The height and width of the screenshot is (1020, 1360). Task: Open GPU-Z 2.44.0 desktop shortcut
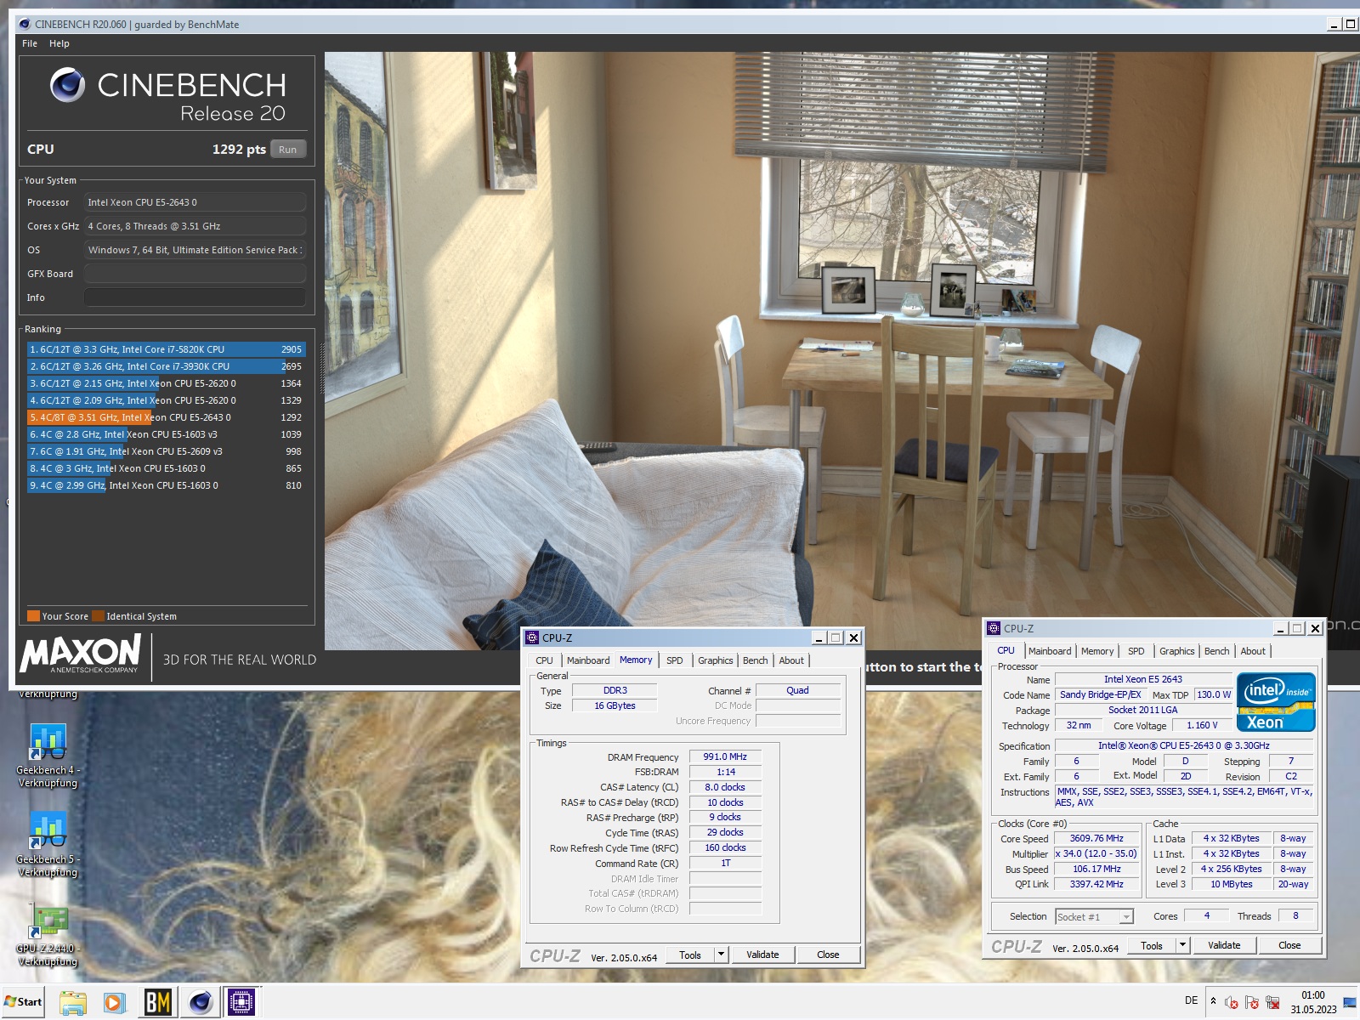(48, 935)
